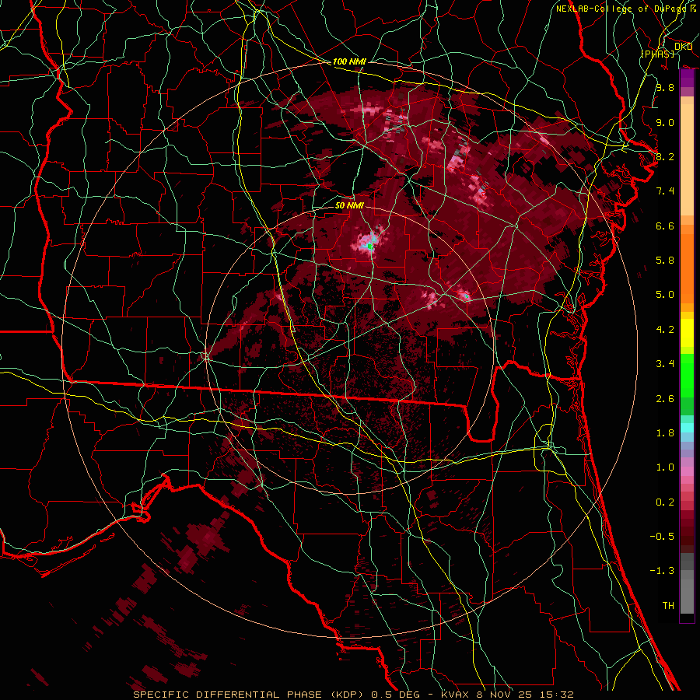Pick the pink segment of the color bar
Viewport: 700px width, 700px height.
687,471
